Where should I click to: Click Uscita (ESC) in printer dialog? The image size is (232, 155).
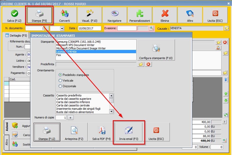(156, 132)
